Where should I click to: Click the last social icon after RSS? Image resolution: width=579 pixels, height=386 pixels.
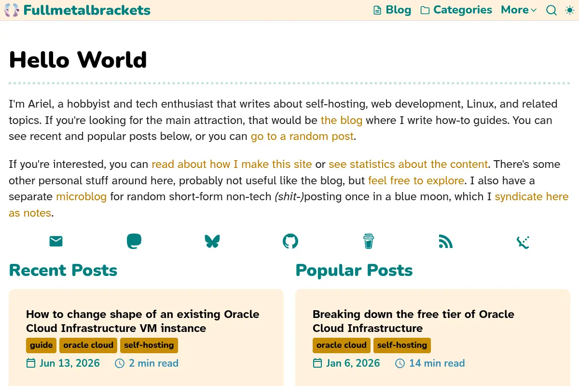click(x=523, y=242)
